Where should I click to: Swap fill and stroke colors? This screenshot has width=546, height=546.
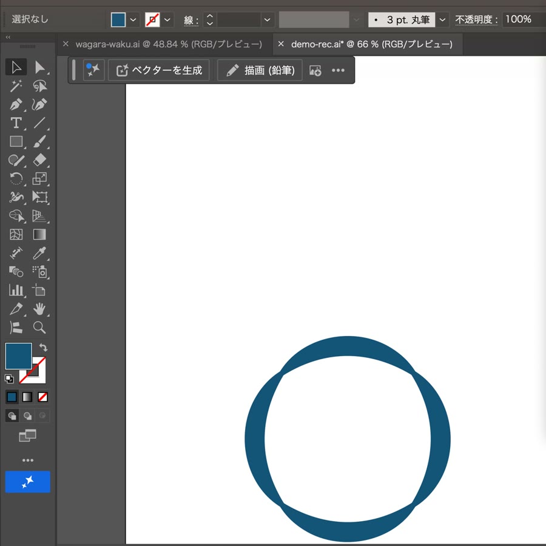(x=43, y=347)
